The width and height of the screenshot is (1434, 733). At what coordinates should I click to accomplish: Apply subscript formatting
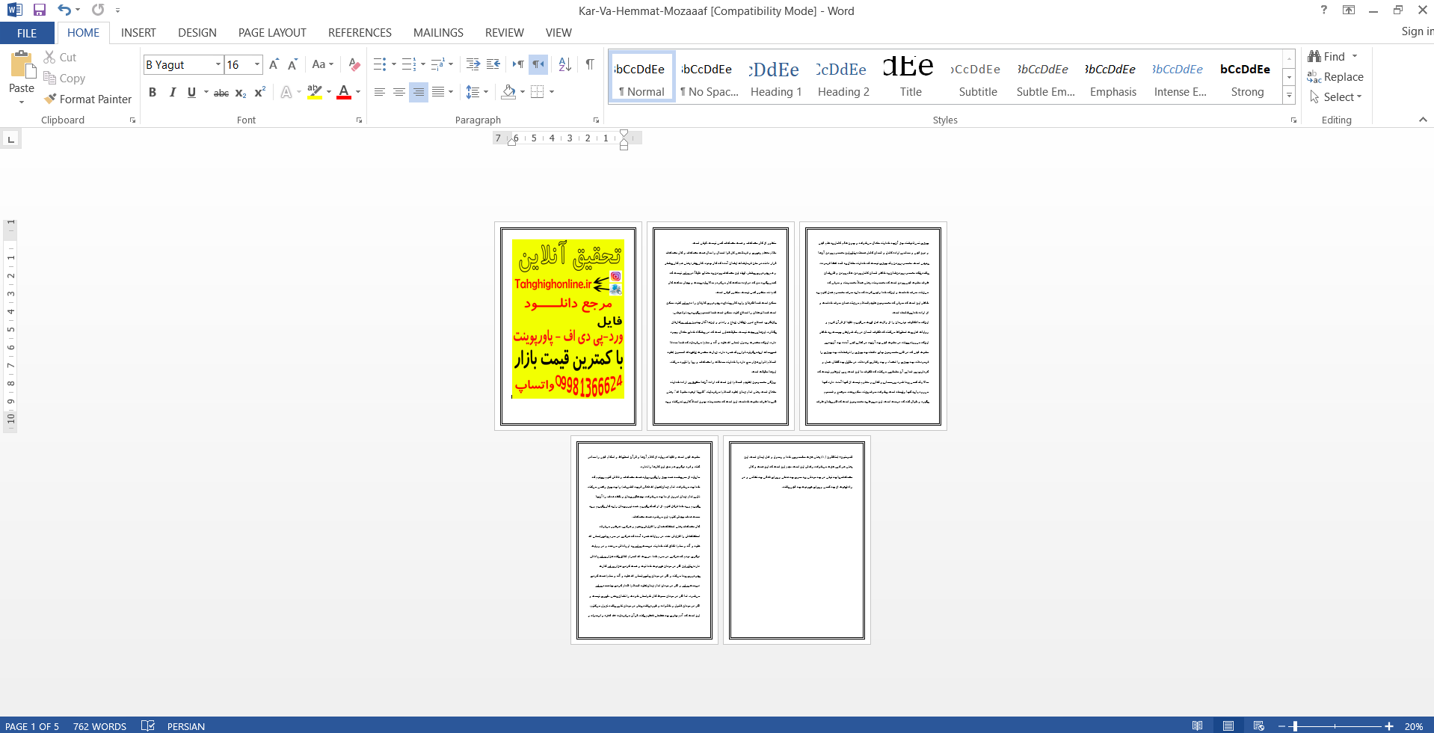(x=241, y=92)
